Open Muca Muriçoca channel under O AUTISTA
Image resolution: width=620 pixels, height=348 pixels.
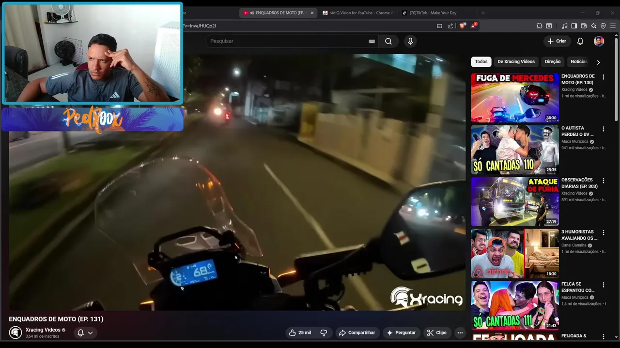point(575,142)
